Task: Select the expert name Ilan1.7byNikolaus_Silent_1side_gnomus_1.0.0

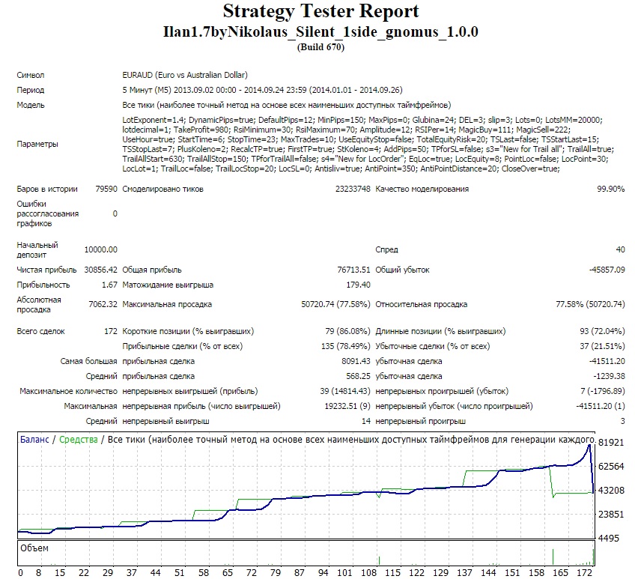Action: (320, 31)
